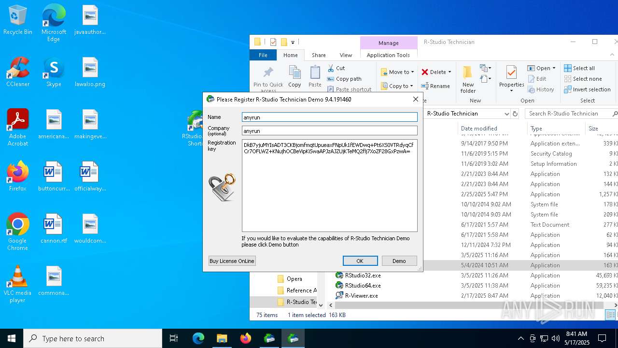Click New folder in Explorer ribbon

(468, 80)
